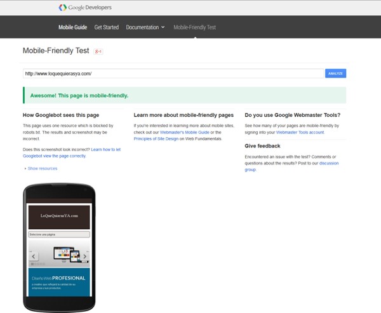Go to the Mobile Guide tab
This screenshot has width=381, height=313.
[72, 27]
